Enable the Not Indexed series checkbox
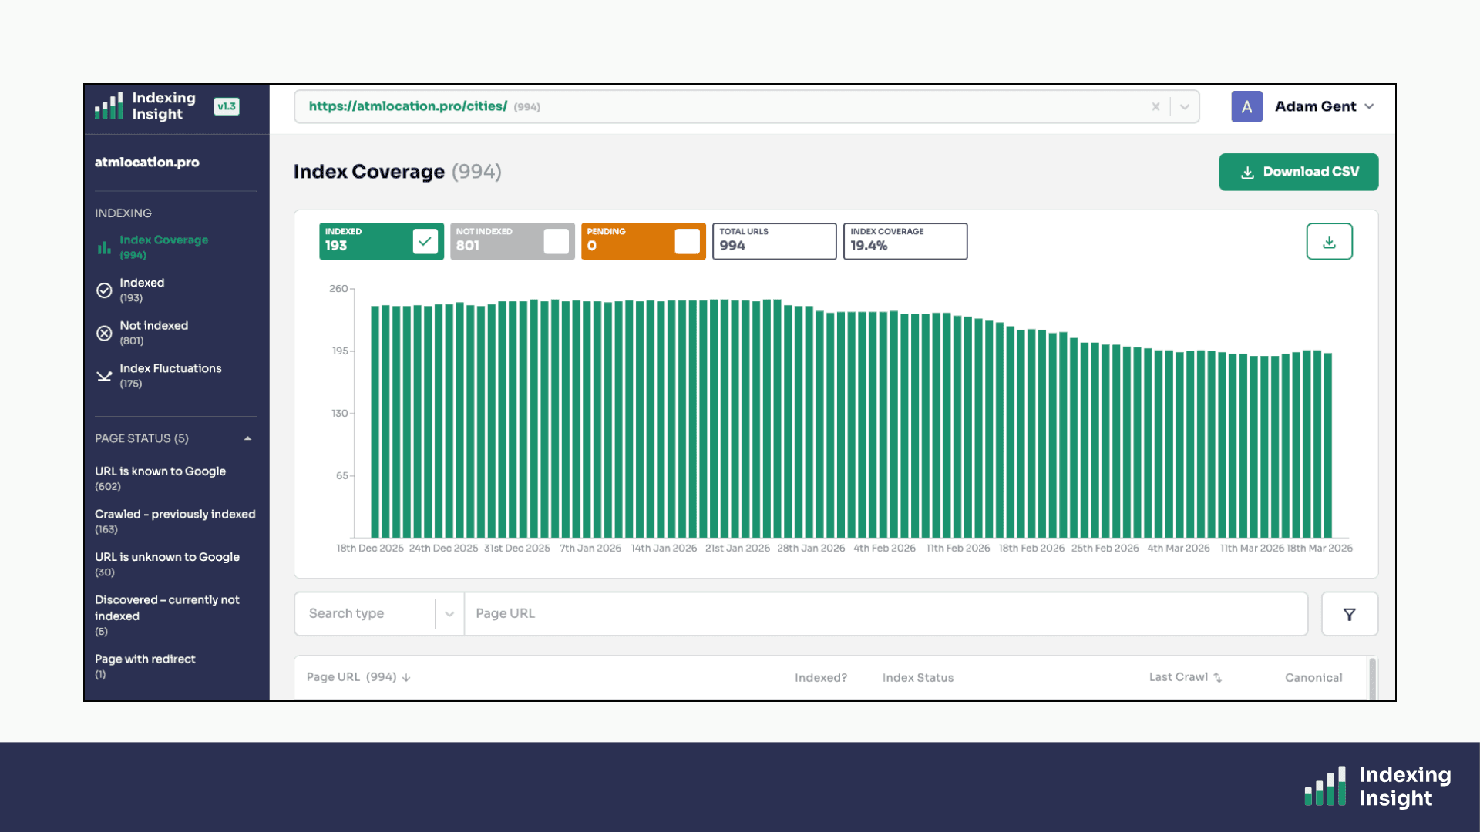 point(556,241)
